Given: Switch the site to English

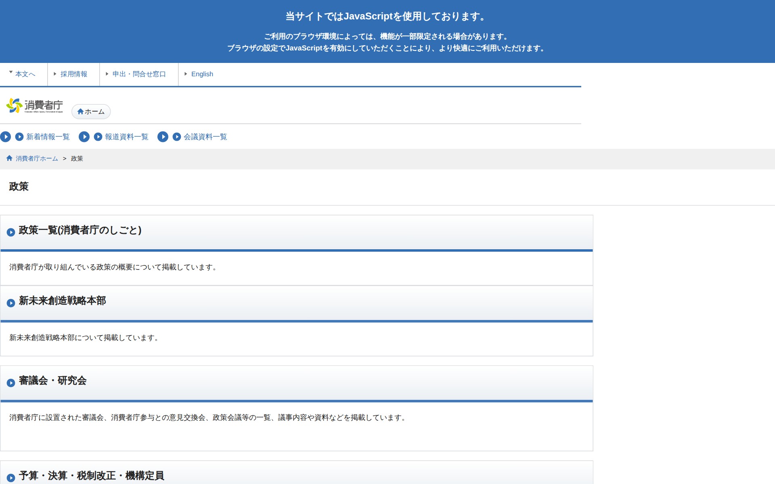Looking at the screenshot, I should point(202,74).
